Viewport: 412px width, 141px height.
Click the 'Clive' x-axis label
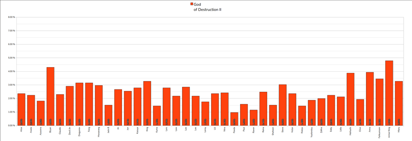[x=360, y=129]
